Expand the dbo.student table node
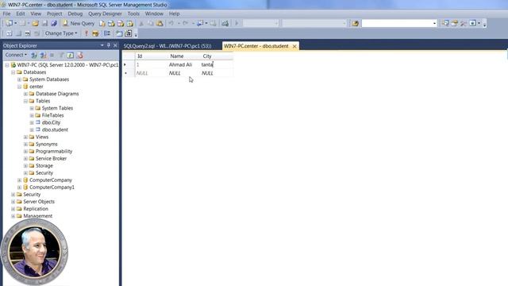 32,129
